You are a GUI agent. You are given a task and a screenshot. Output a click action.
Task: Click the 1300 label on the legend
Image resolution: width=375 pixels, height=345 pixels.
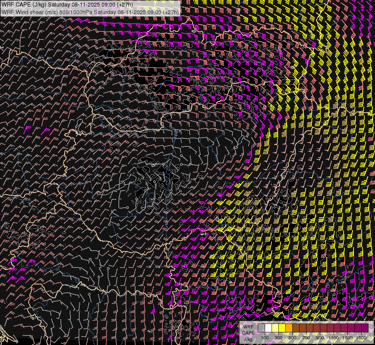click(x=347, y=338)
